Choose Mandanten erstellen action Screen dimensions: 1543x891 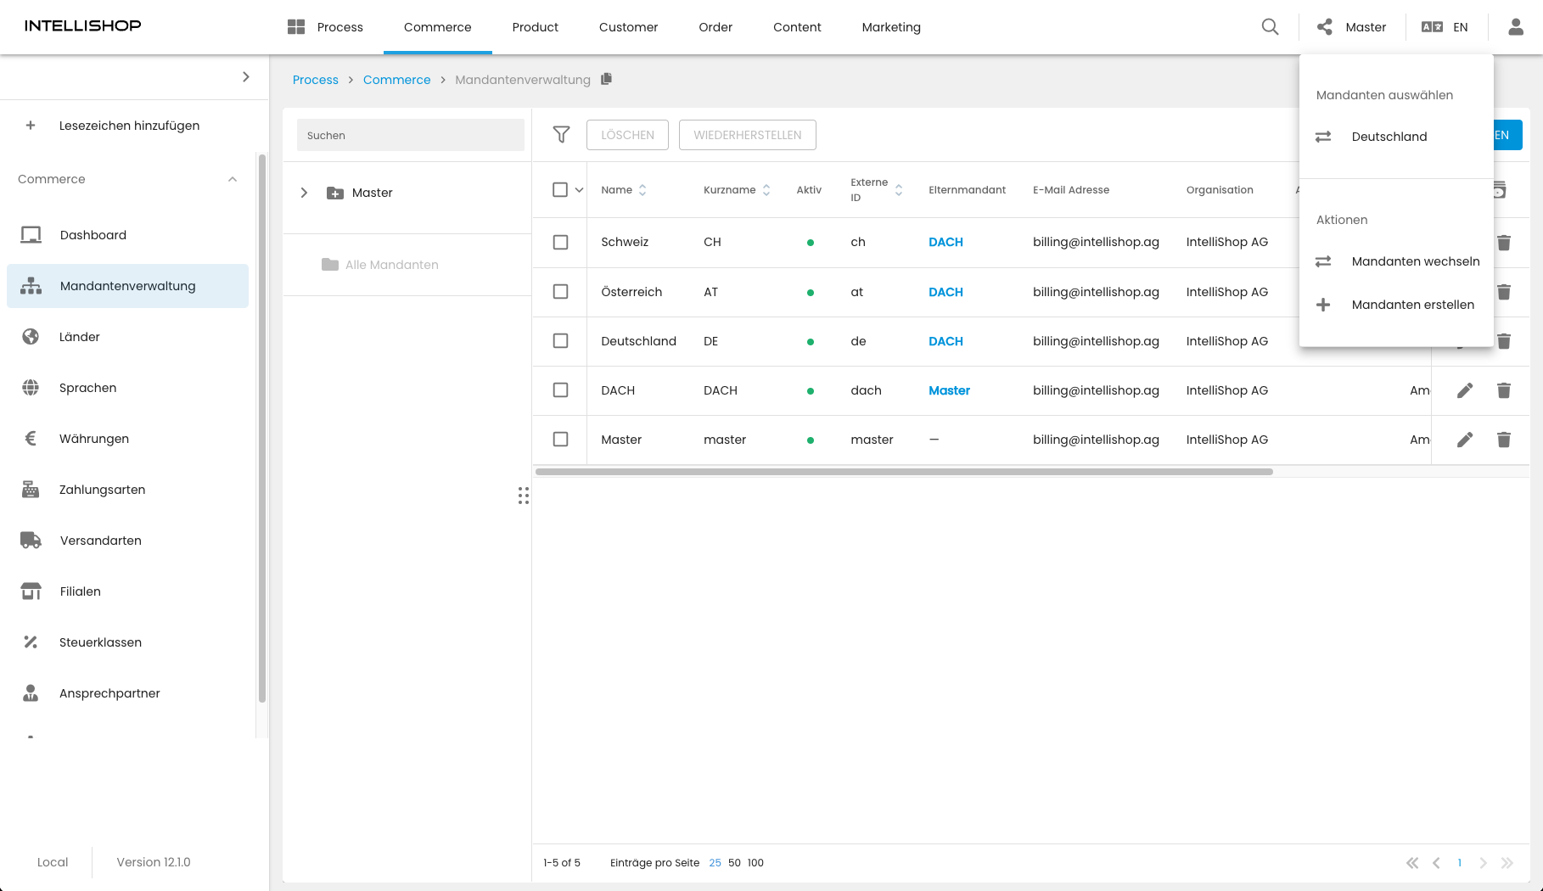coord(1396,305)
